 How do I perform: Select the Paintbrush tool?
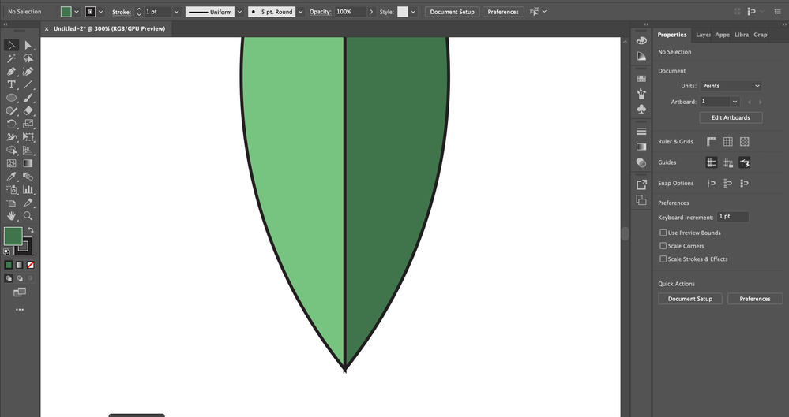coord(28,98)
